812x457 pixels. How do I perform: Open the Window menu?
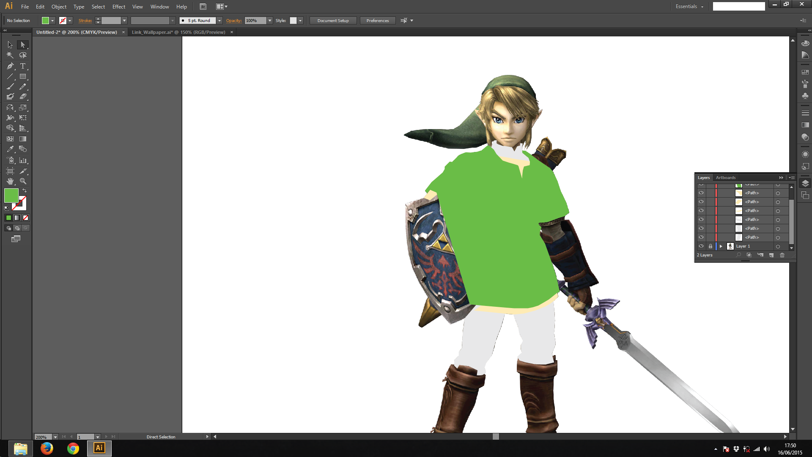[159, 7]
